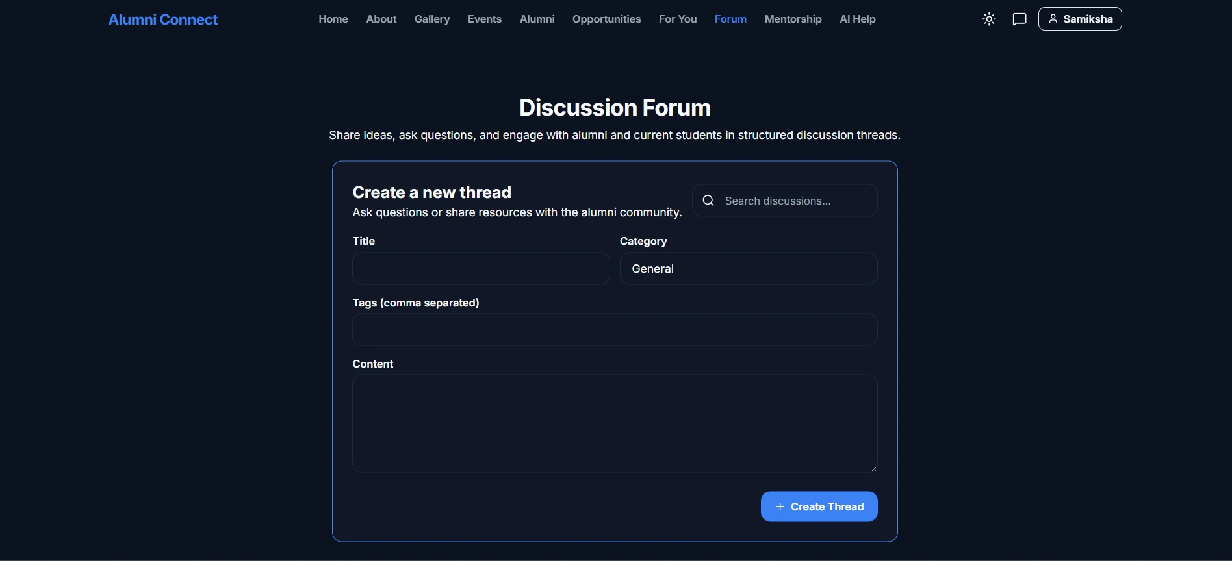Launch the AI Help page
Viewport: 1232px width, 561px height.
(x=857, y=19)
